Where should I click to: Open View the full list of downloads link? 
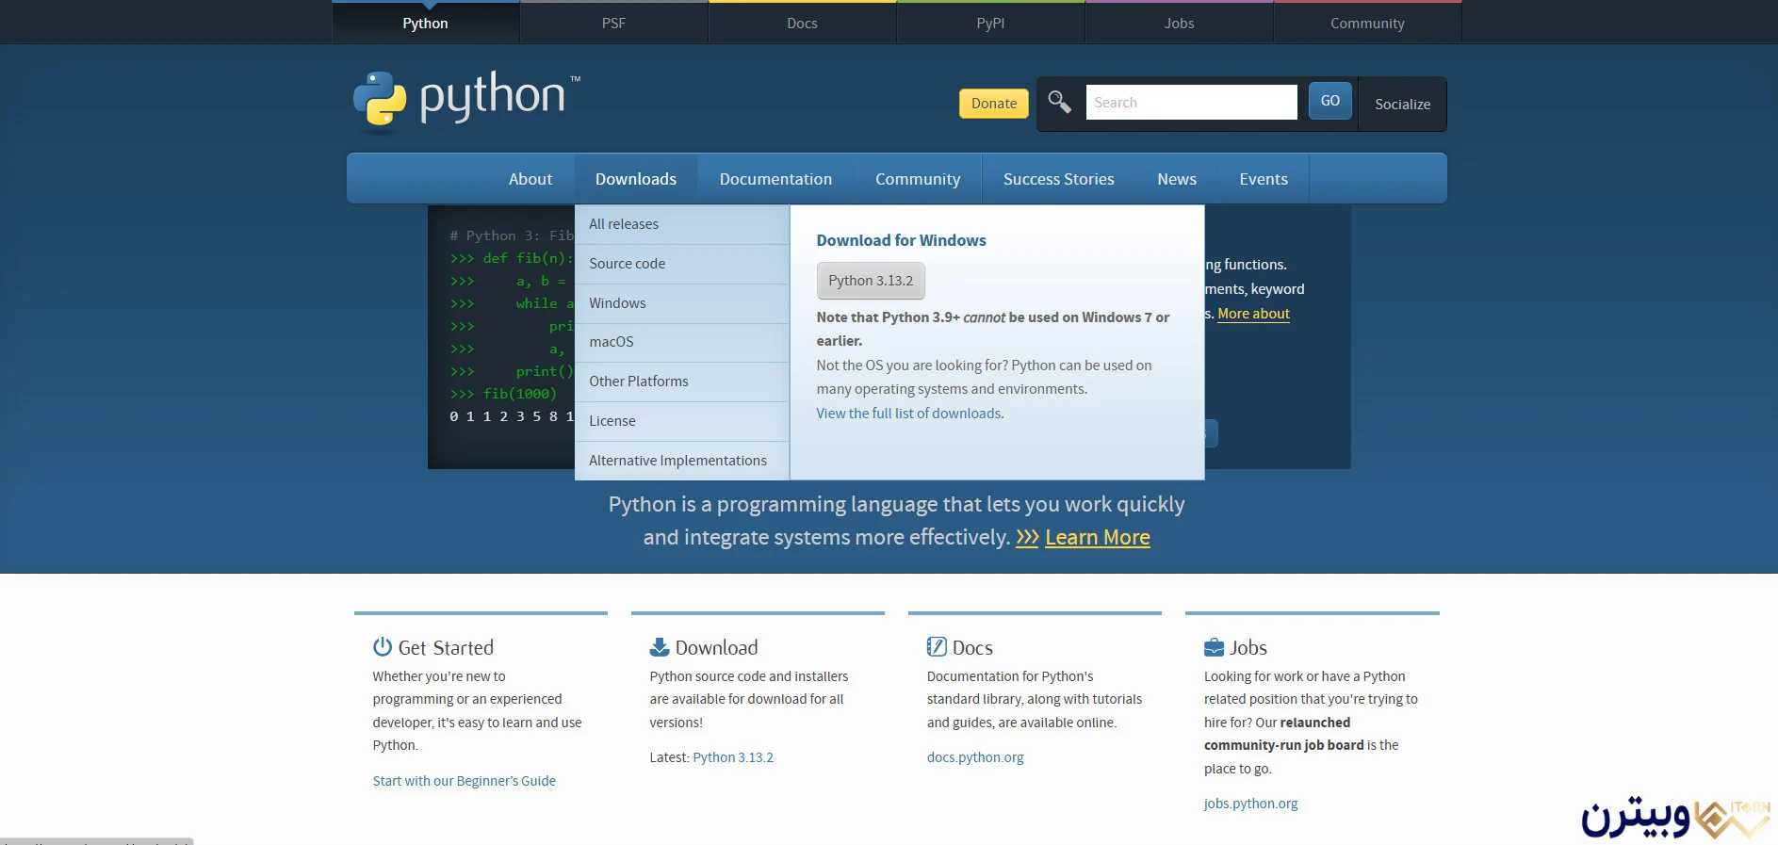[910, 414]
